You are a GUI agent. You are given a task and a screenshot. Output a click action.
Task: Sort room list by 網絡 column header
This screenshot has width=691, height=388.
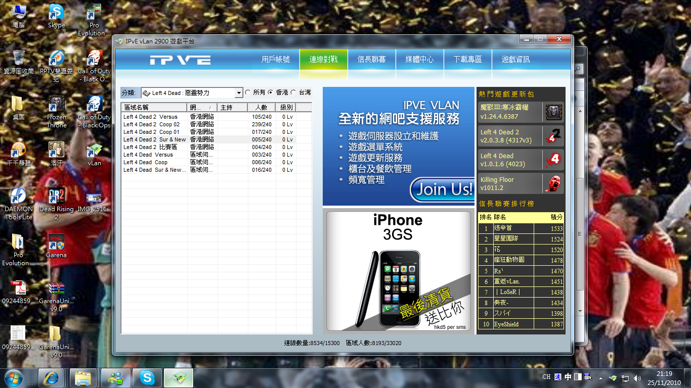point(202,108)
